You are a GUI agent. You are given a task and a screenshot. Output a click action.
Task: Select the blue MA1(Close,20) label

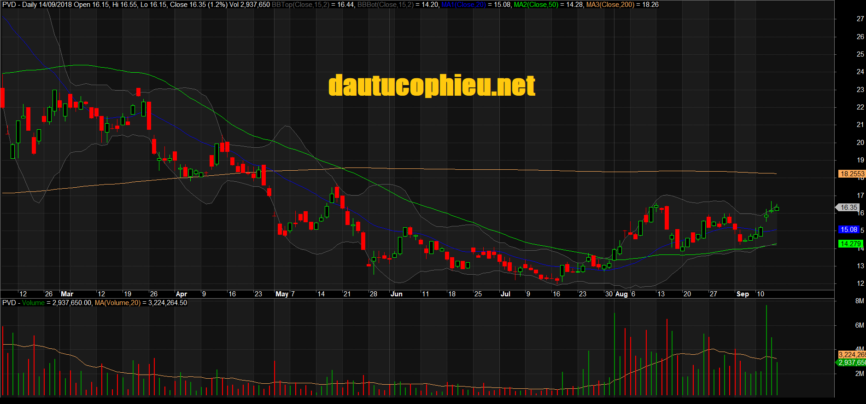click(463, 5)
